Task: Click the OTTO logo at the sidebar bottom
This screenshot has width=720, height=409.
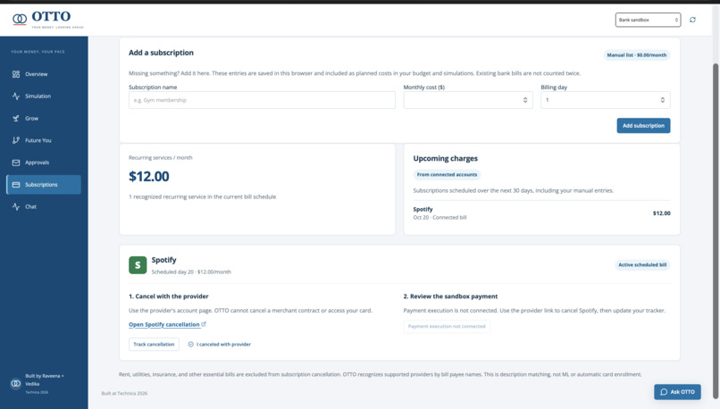Action: (15, 383)
